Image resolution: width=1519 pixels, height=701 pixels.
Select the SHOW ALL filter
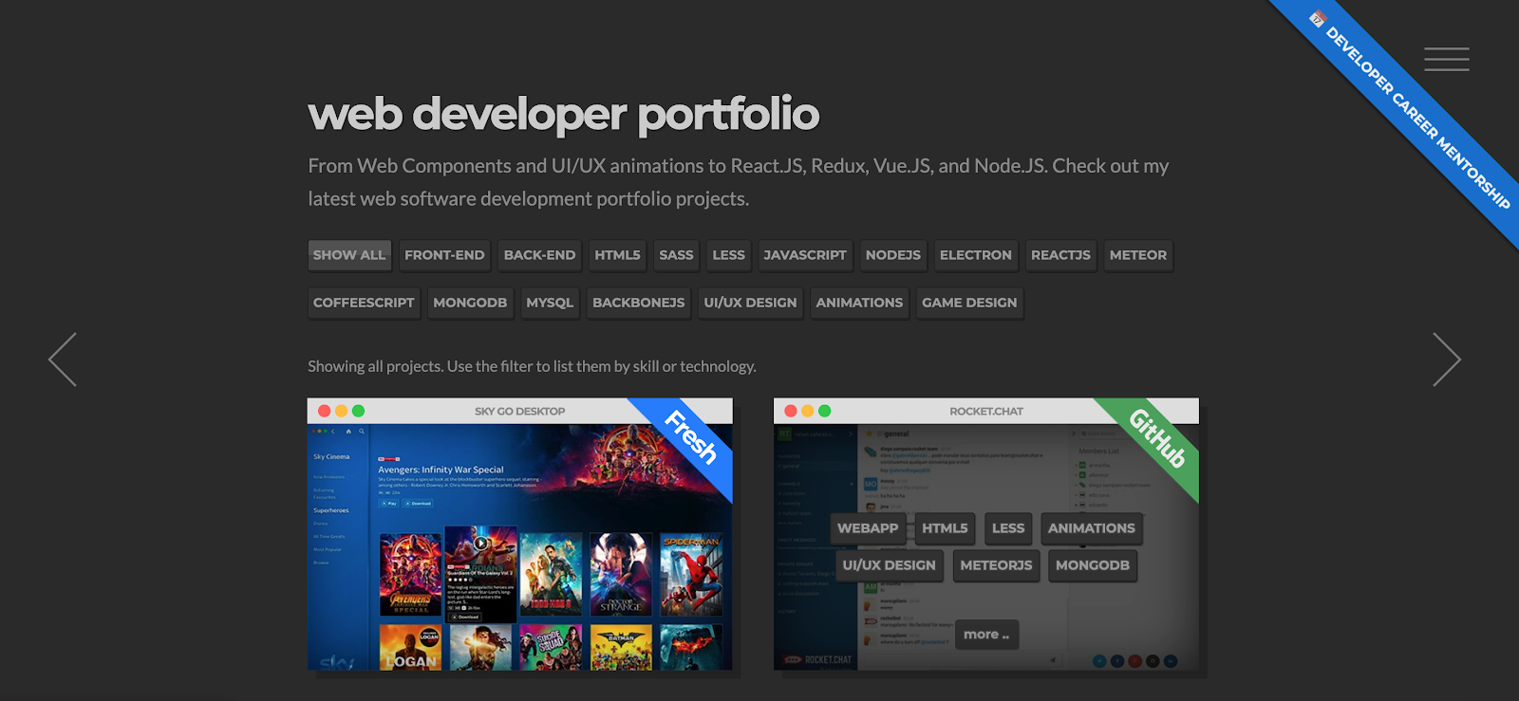pyautogui.click(x=349, y=255)
